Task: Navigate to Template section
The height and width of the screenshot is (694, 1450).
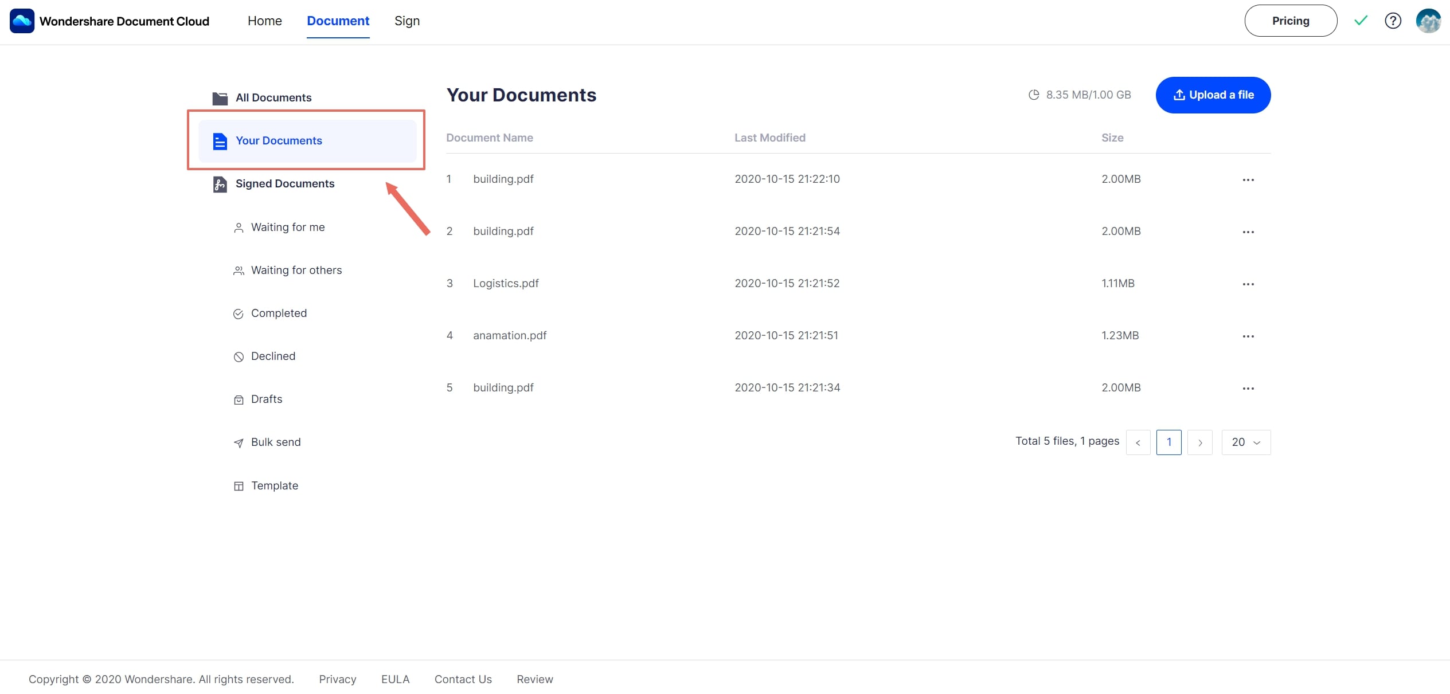Action: 273,484
